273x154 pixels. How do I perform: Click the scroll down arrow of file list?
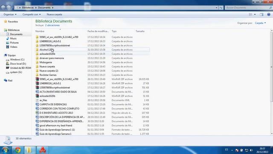(272, 133)
